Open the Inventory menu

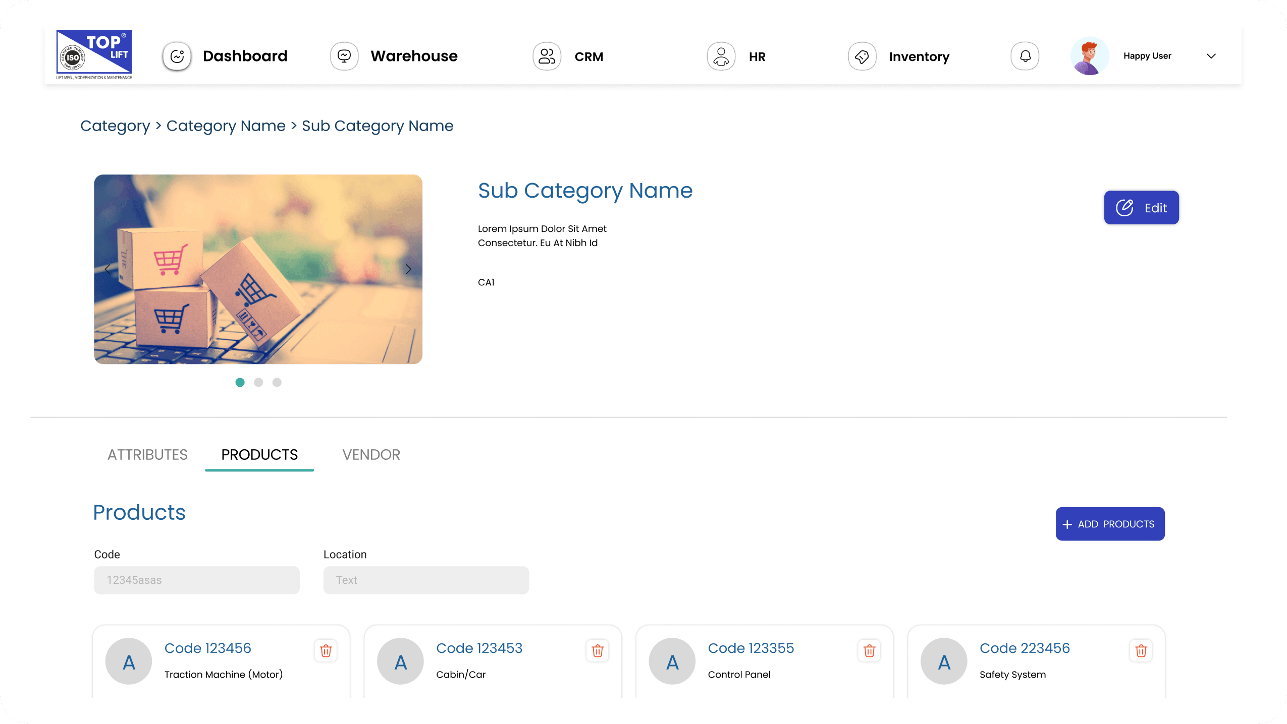coord(919,57)
